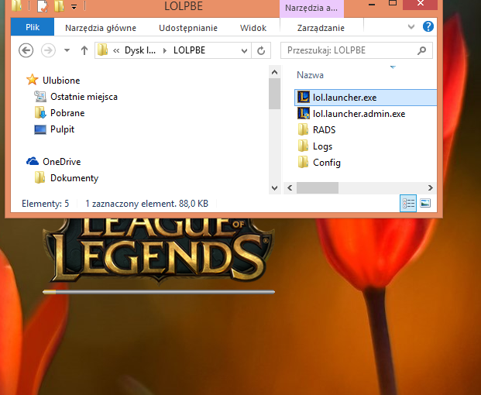Click the window system folder icon
Image resolution: width=481 pixels, height=395 pixels.
pyautogui.click(x=16, y=5)
